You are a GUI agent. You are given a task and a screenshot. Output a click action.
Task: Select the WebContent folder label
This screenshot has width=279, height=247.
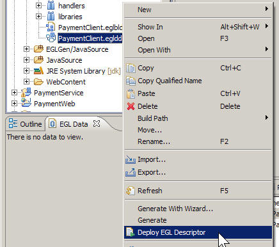(x=66, y=82)
